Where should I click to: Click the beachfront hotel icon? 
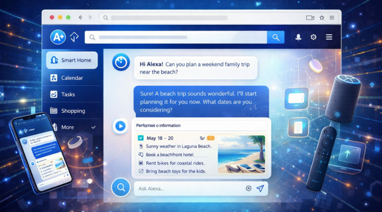tap(140, 154)
